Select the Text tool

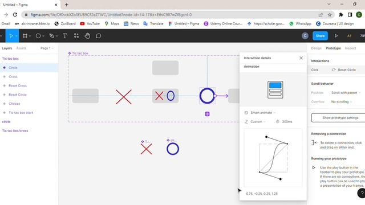click(x=64, y=36)
